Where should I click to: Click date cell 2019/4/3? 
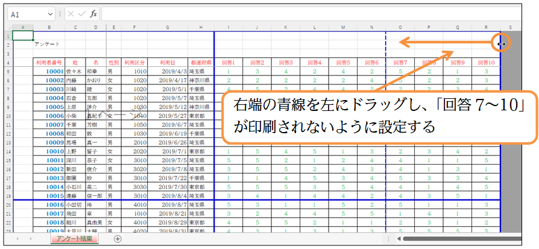coord(168,72)
